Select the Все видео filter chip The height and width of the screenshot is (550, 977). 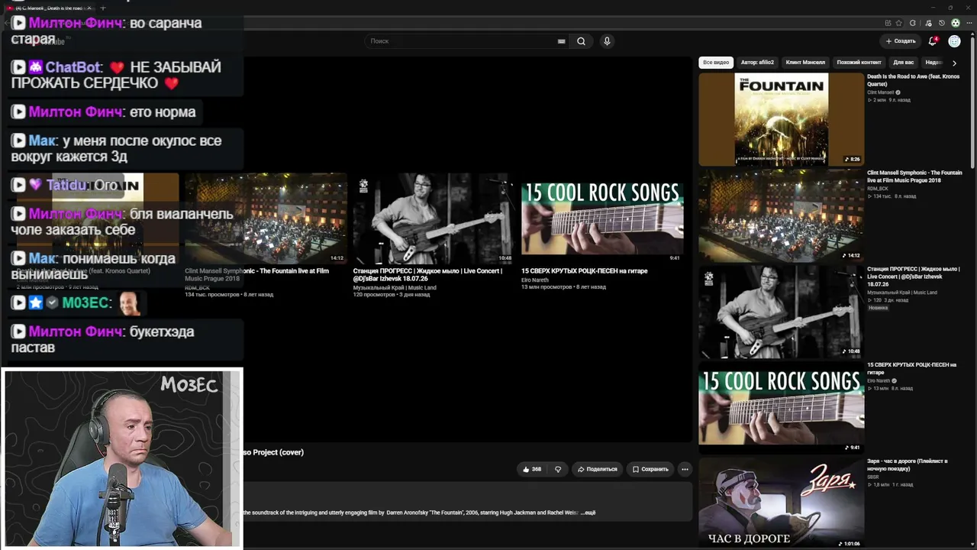tap(716, 63)
